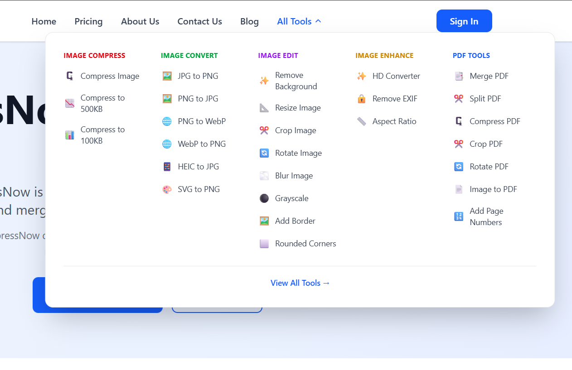Open the Grayscale tool
Viewport: 572px width, 370px height.
pyautogui.click(x=291, y=198)
